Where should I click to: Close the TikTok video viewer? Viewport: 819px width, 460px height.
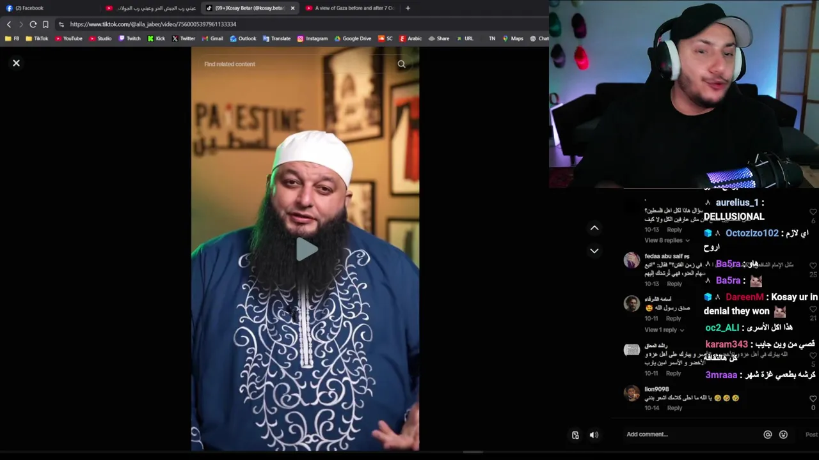[x=16, y=63]
